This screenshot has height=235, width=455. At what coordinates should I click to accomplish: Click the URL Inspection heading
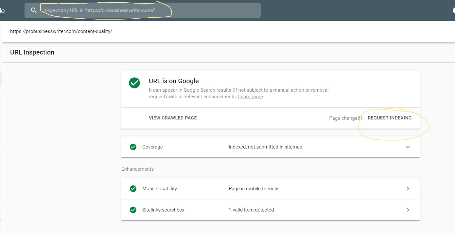[32, 52]
